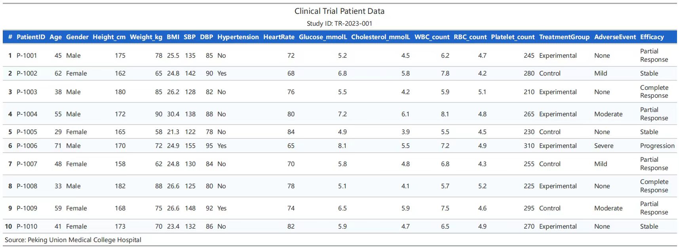The image size is (679, 248).
Task: Click the Clinical Trial Patient Data title
Action: (339, 11)
